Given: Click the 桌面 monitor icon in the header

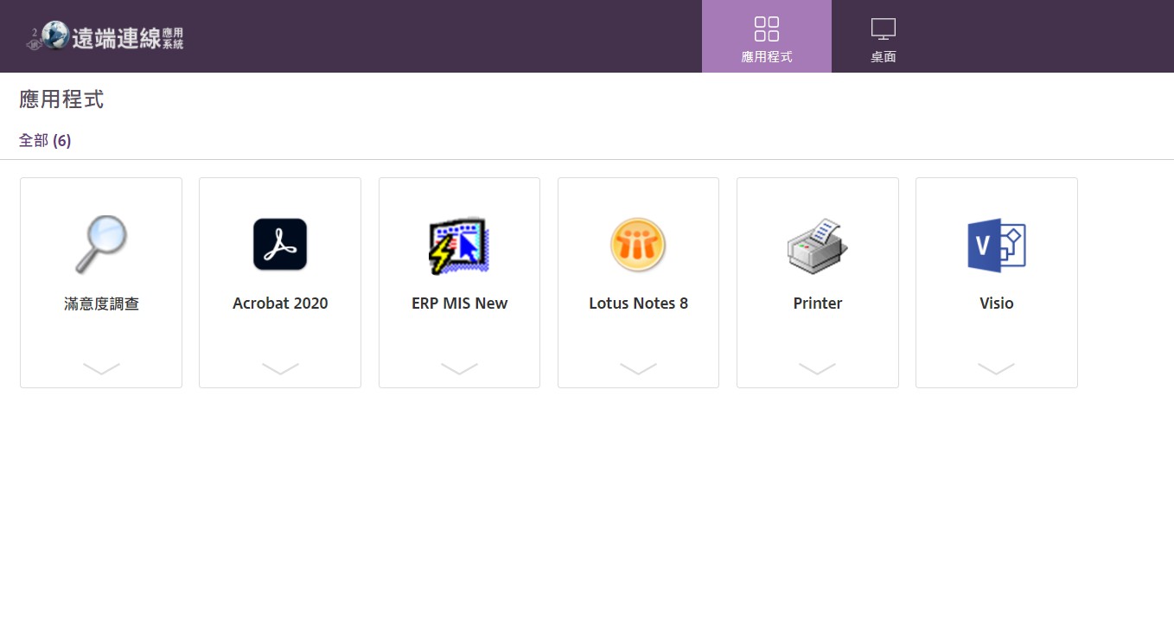Looking at the screenshot, I should pyautogui.click(x=883, y=29).
